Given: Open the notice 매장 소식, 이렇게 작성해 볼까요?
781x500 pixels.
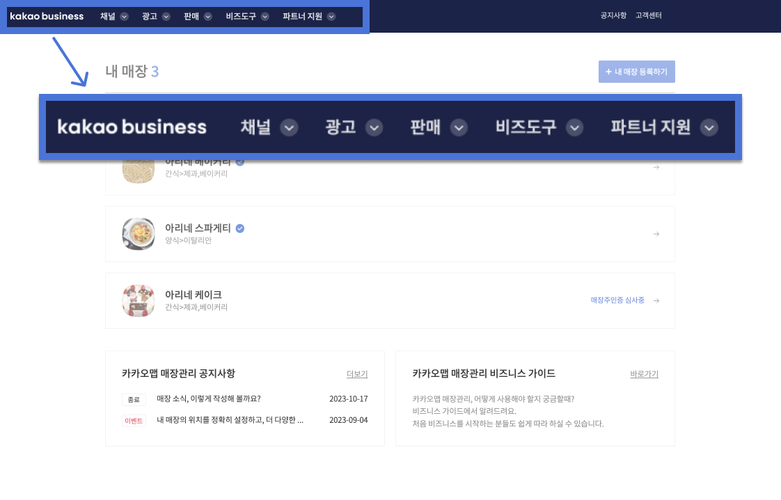Looking at the screenshot, I should point(209,398).
